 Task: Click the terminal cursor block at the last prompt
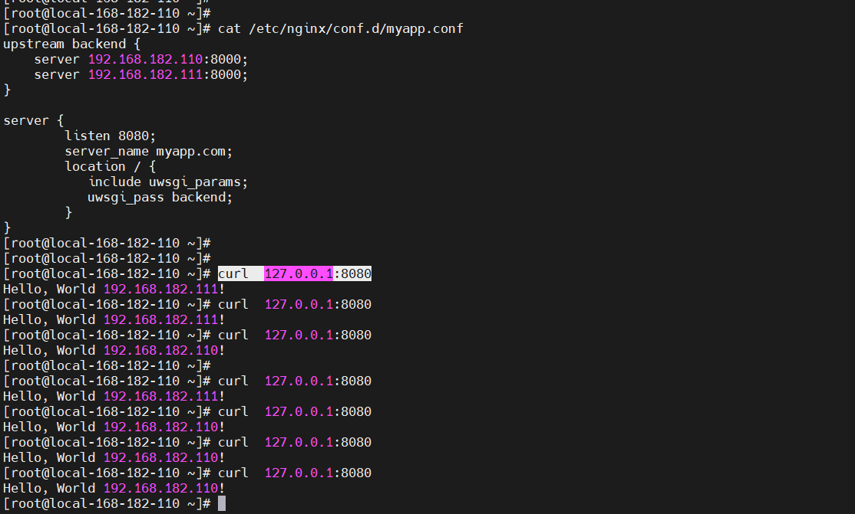coord(221,503)
